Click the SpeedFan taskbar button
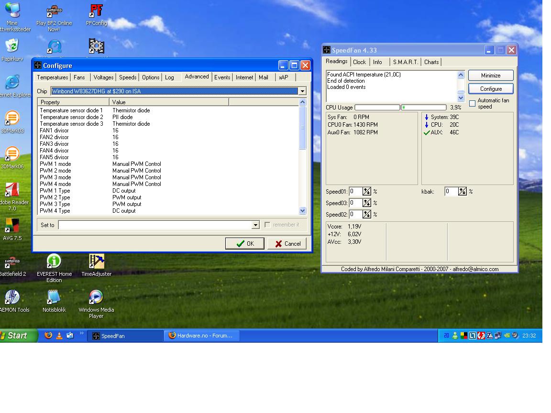 coord(125,336)
